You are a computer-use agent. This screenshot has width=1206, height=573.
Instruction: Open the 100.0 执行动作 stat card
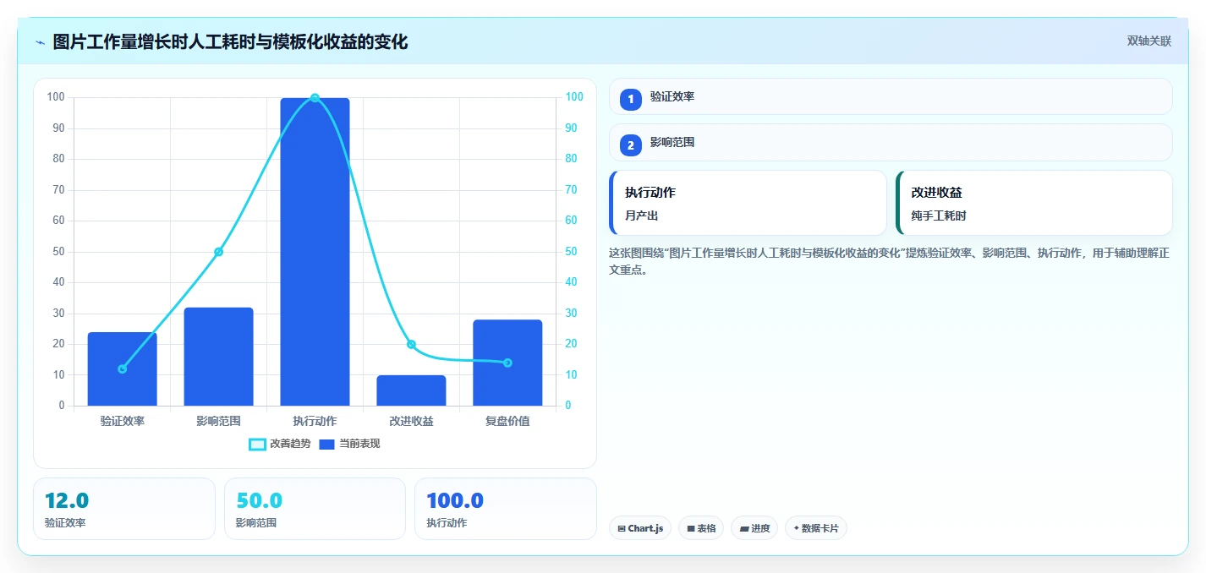(x=506, y=509)
